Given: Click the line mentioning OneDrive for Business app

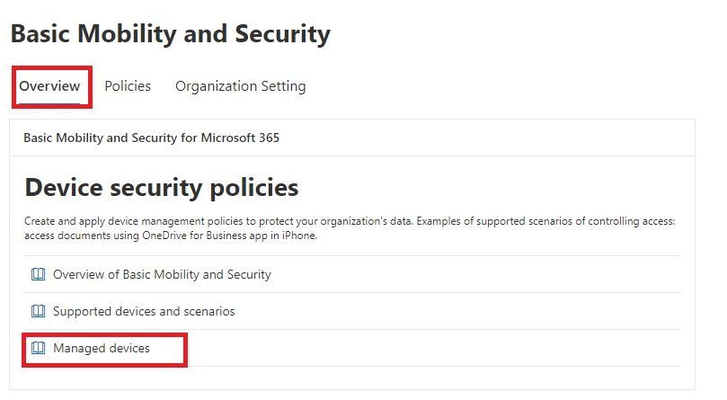Looking at the screenshot, I should [171, 236].
